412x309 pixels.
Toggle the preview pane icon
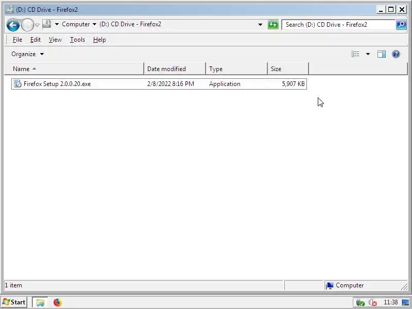(382, 54)
